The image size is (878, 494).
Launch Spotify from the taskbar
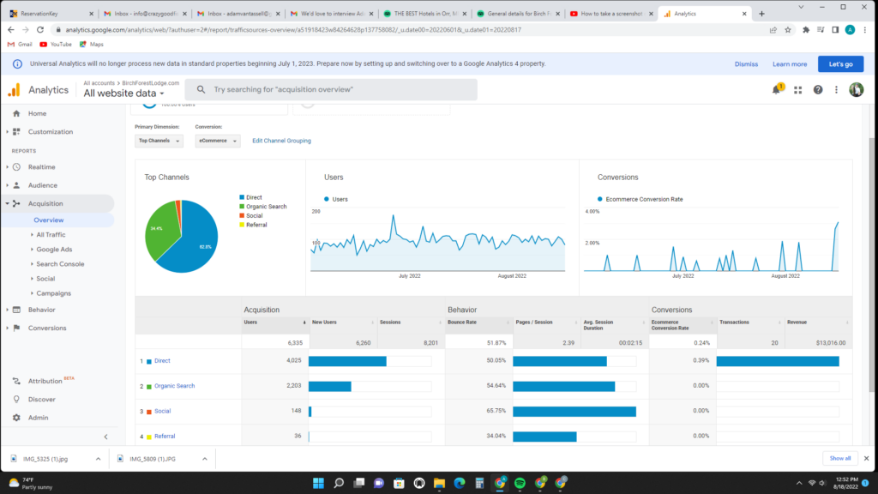pos(520,483)
